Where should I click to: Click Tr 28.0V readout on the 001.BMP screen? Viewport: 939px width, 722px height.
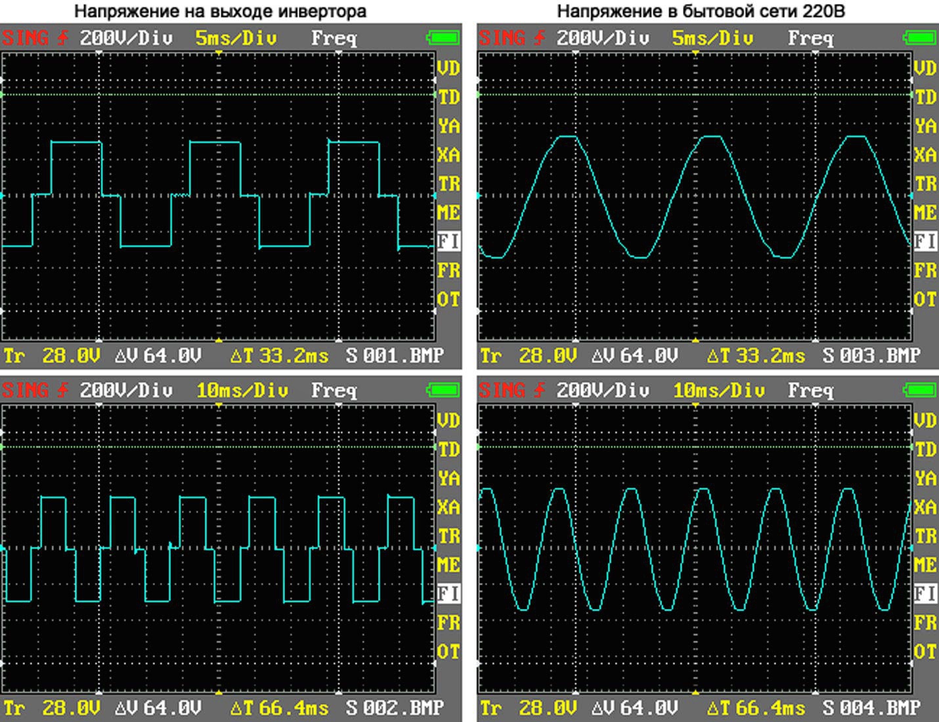(52, 356)
